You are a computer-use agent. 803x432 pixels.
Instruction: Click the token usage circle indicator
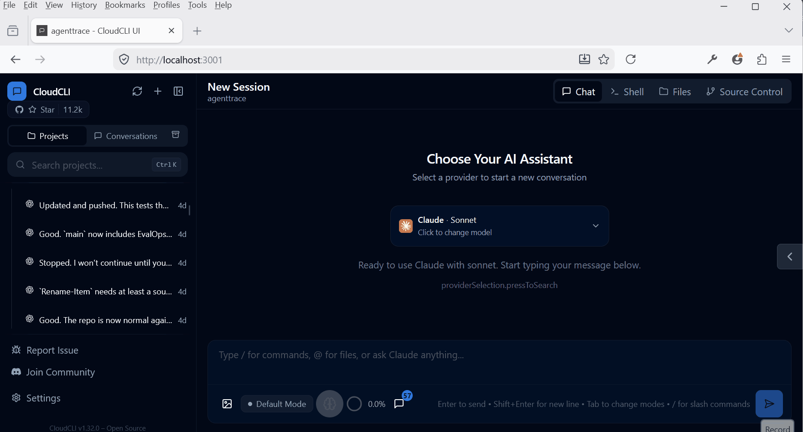[354, 404]
